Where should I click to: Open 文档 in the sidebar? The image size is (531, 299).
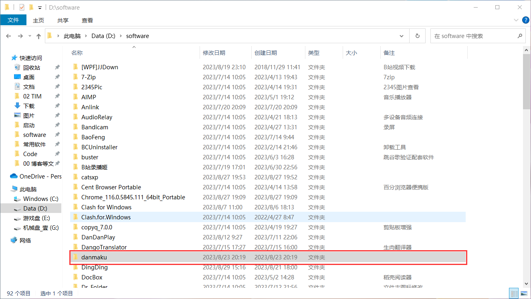(28, 87)
